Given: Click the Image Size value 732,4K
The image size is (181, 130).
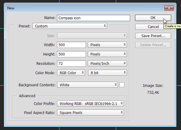Looking at the screenshot, I should (x=153, y=93).
